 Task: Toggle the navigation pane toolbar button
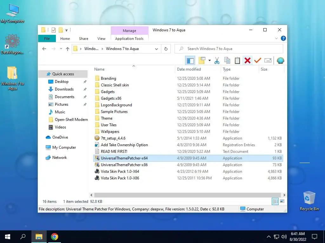click(x=190, y=60)
